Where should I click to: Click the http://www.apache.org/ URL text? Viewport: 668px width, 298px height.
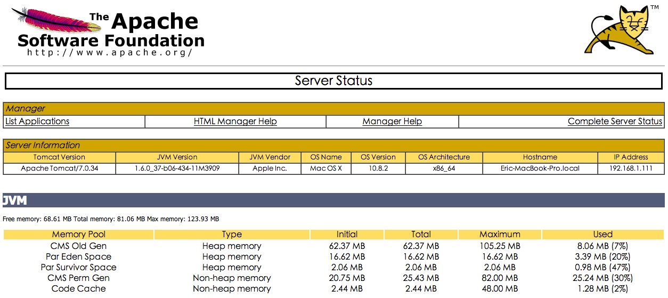pyautogui.click(x=109, y=52)
